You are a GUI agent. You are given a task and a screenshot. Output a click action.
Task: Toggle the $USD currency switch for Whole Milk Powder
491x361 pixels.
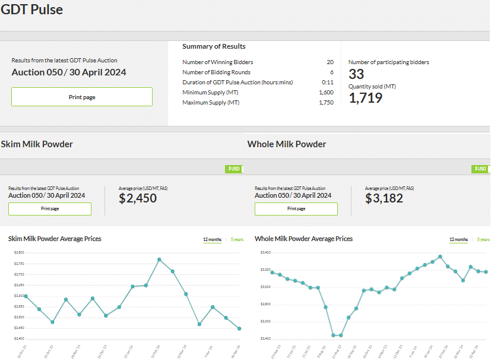coord(481,169)
